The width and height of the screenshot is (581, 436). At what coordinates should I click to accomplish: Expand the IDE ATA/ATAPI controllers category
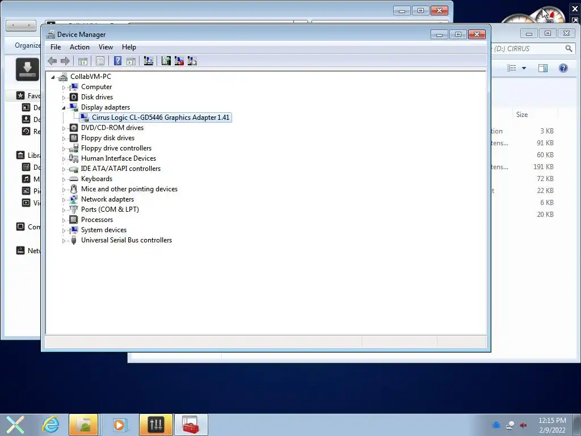64,169
